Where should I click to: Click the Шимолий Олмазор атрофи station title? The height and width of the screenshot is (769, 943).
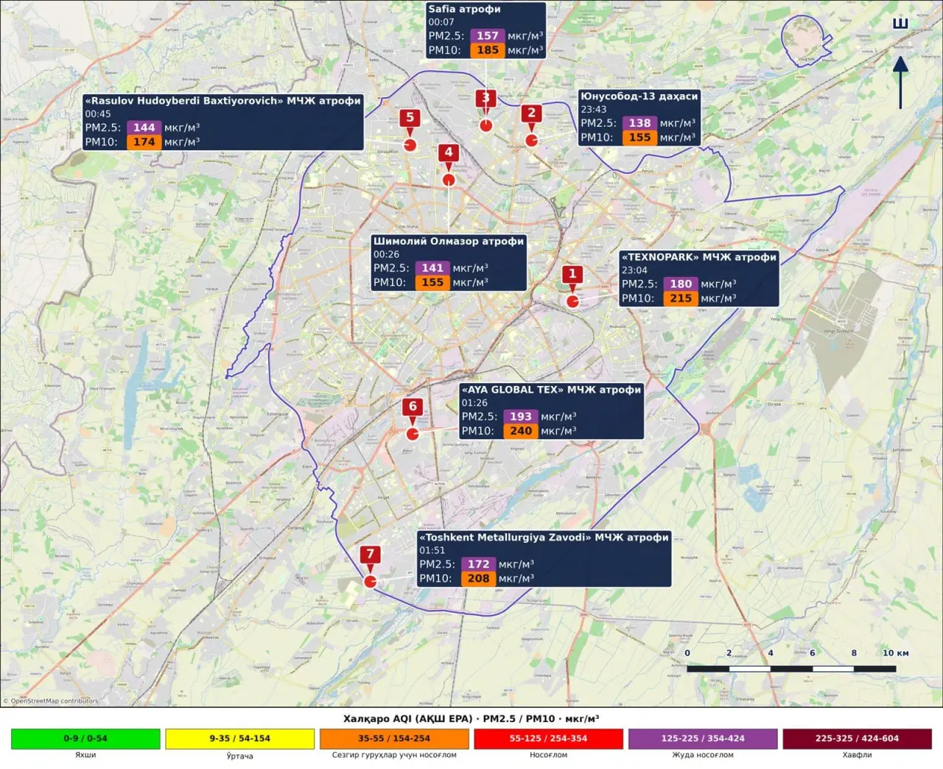pyautogui.click(x=448, y=242)
